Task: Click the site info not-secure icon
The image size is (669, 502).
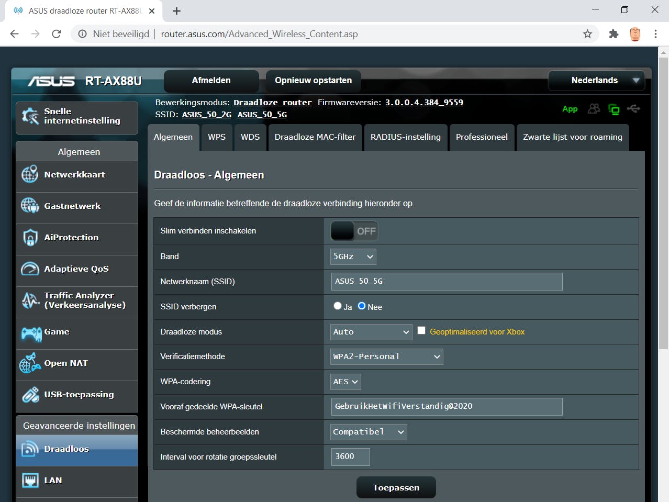Action: click(83, 34)
